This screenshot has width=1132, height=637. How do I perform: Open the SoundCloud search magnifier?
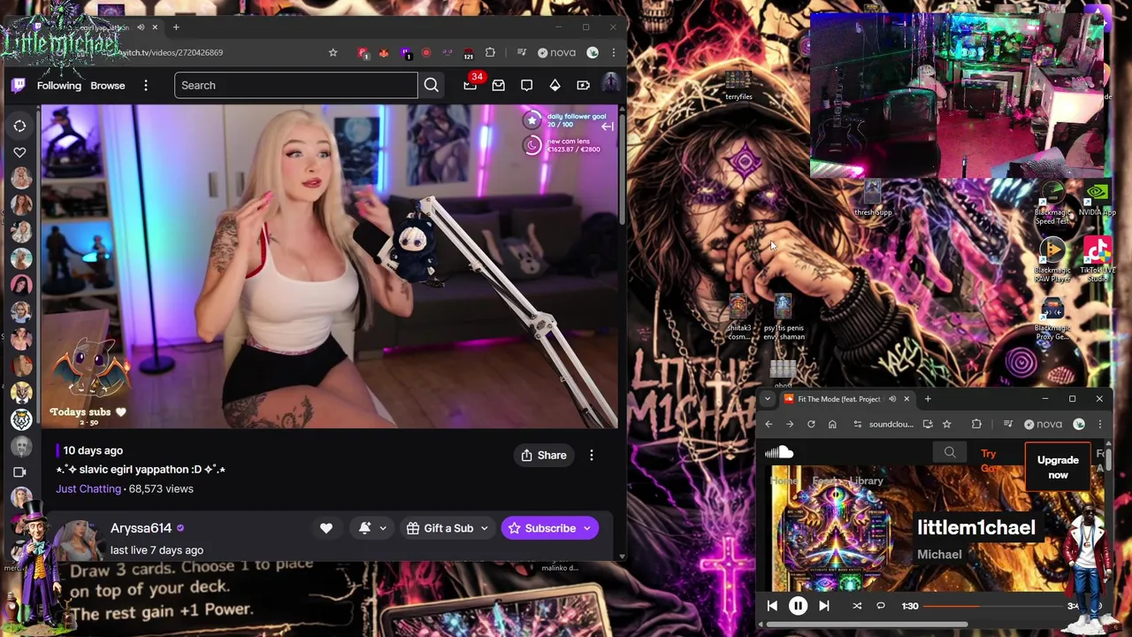tap(950, 453)
